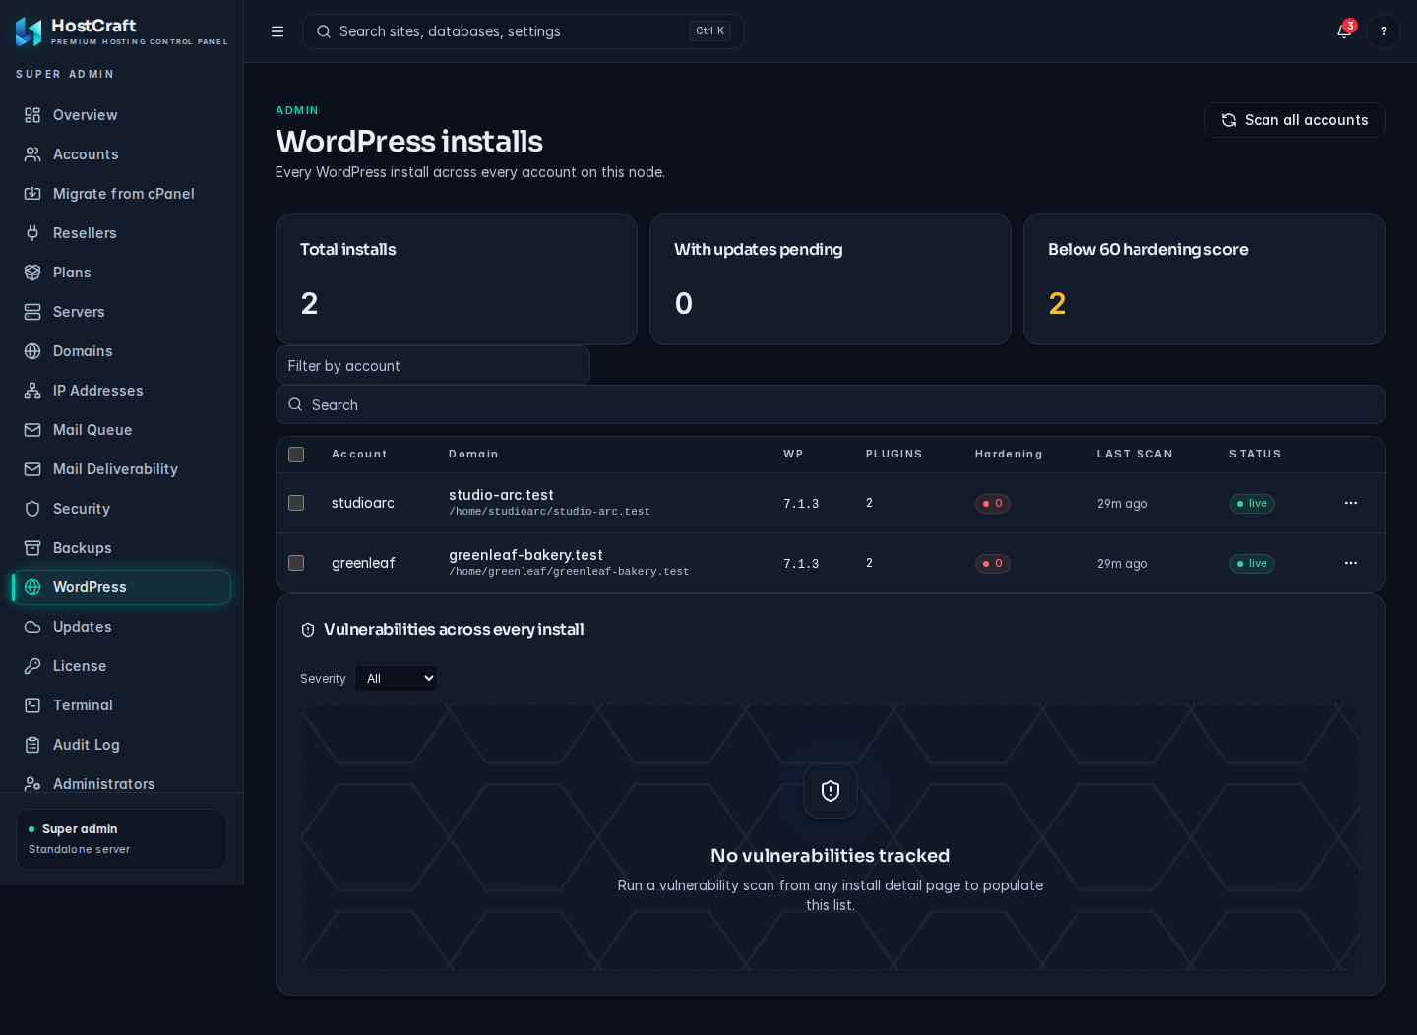The image size is (1417, 1035).
Task: Click the Plans layers icon
Action: (32, 273)
